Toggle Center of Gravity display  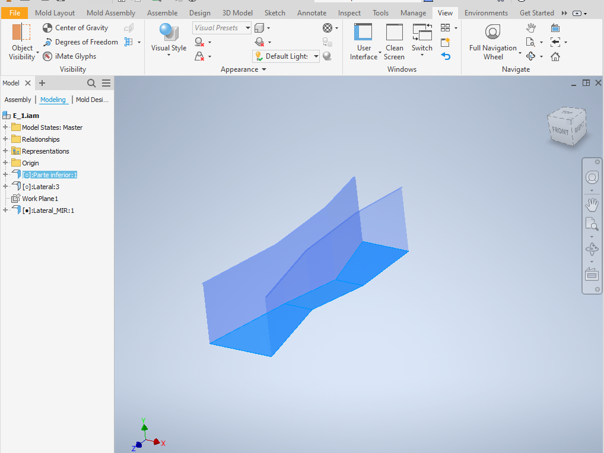(x=75, y=28)
